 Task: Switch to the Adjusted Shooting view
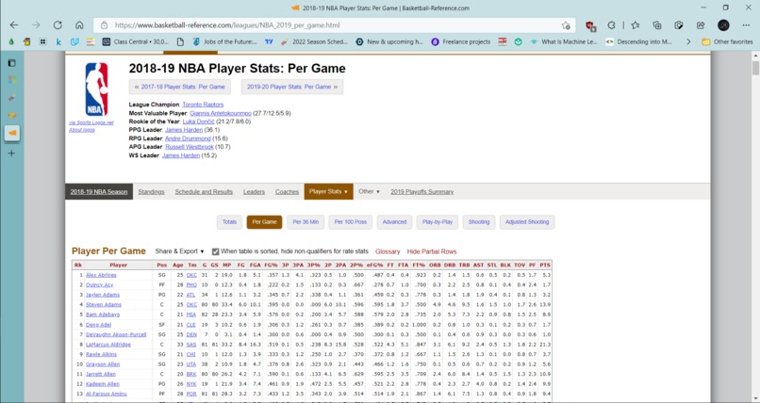(527, 222)
